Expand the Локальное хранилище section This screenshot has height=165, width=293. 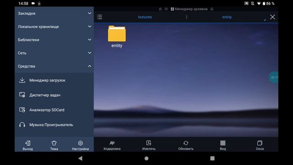pos(54,27)
